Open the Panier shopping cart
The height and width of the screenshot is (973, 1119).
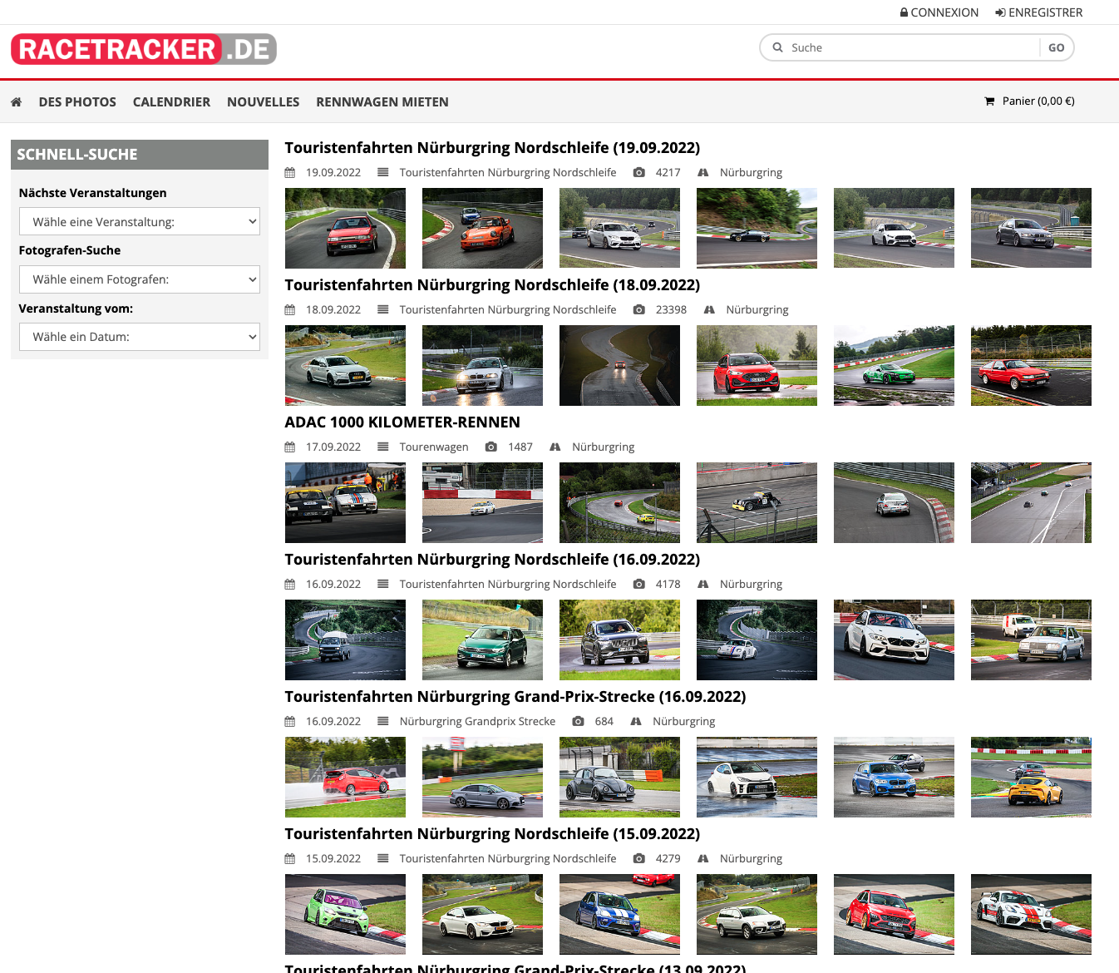(1029, 101)
